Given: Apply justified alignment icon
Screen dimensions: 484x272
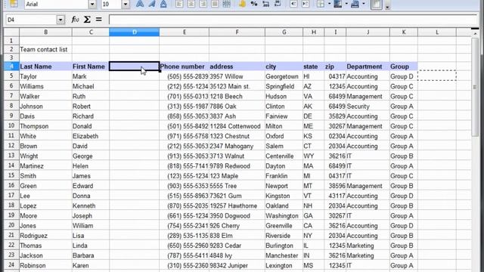Looking at the screenshot, I should [x=215, y=4].
